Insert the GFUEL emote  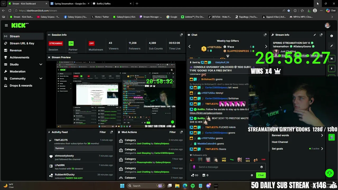tap(247, 160)
